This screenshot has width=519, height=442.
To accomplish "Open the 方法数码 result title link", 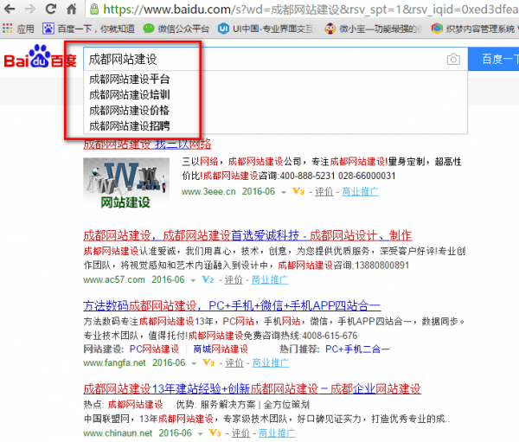I will (x=232, y=305).
